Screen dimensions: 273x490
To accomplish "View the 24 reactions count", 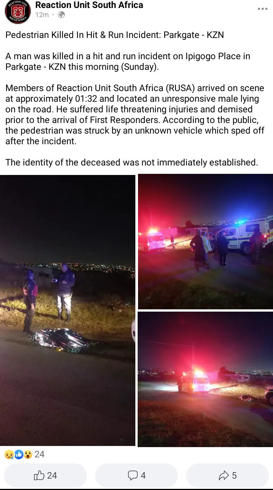I will coord(39,454).
